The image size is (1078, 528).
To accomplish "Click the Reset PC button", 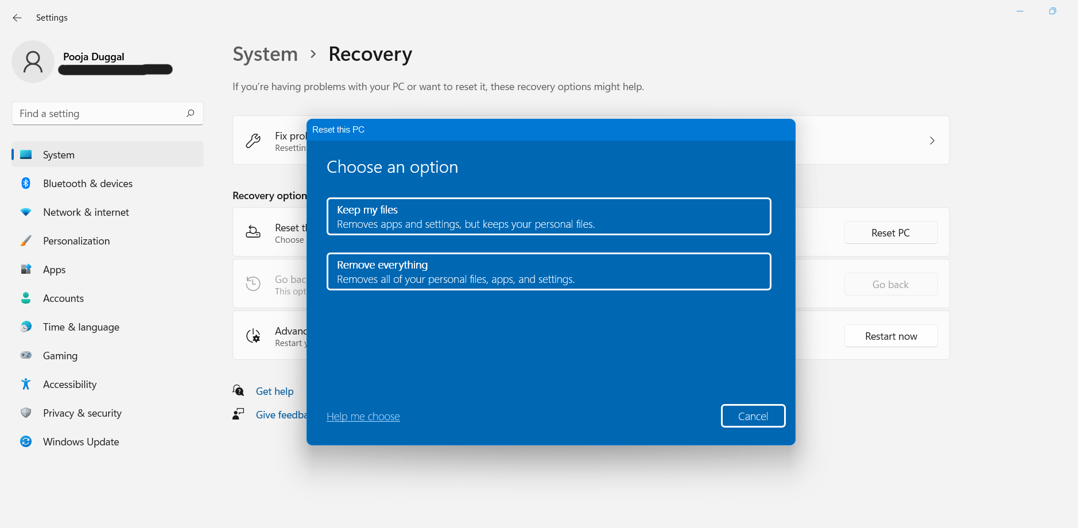I will (x=891, y=232).
